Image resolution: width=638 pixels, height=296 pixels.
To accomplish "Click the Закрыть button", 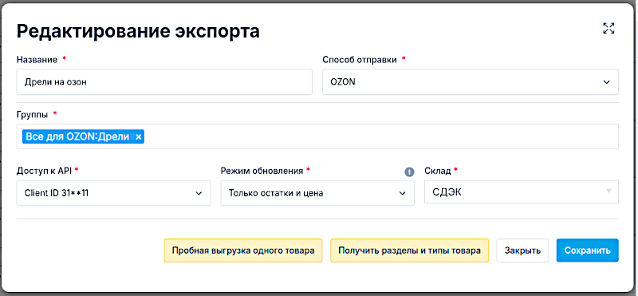I will coord(522,251).
